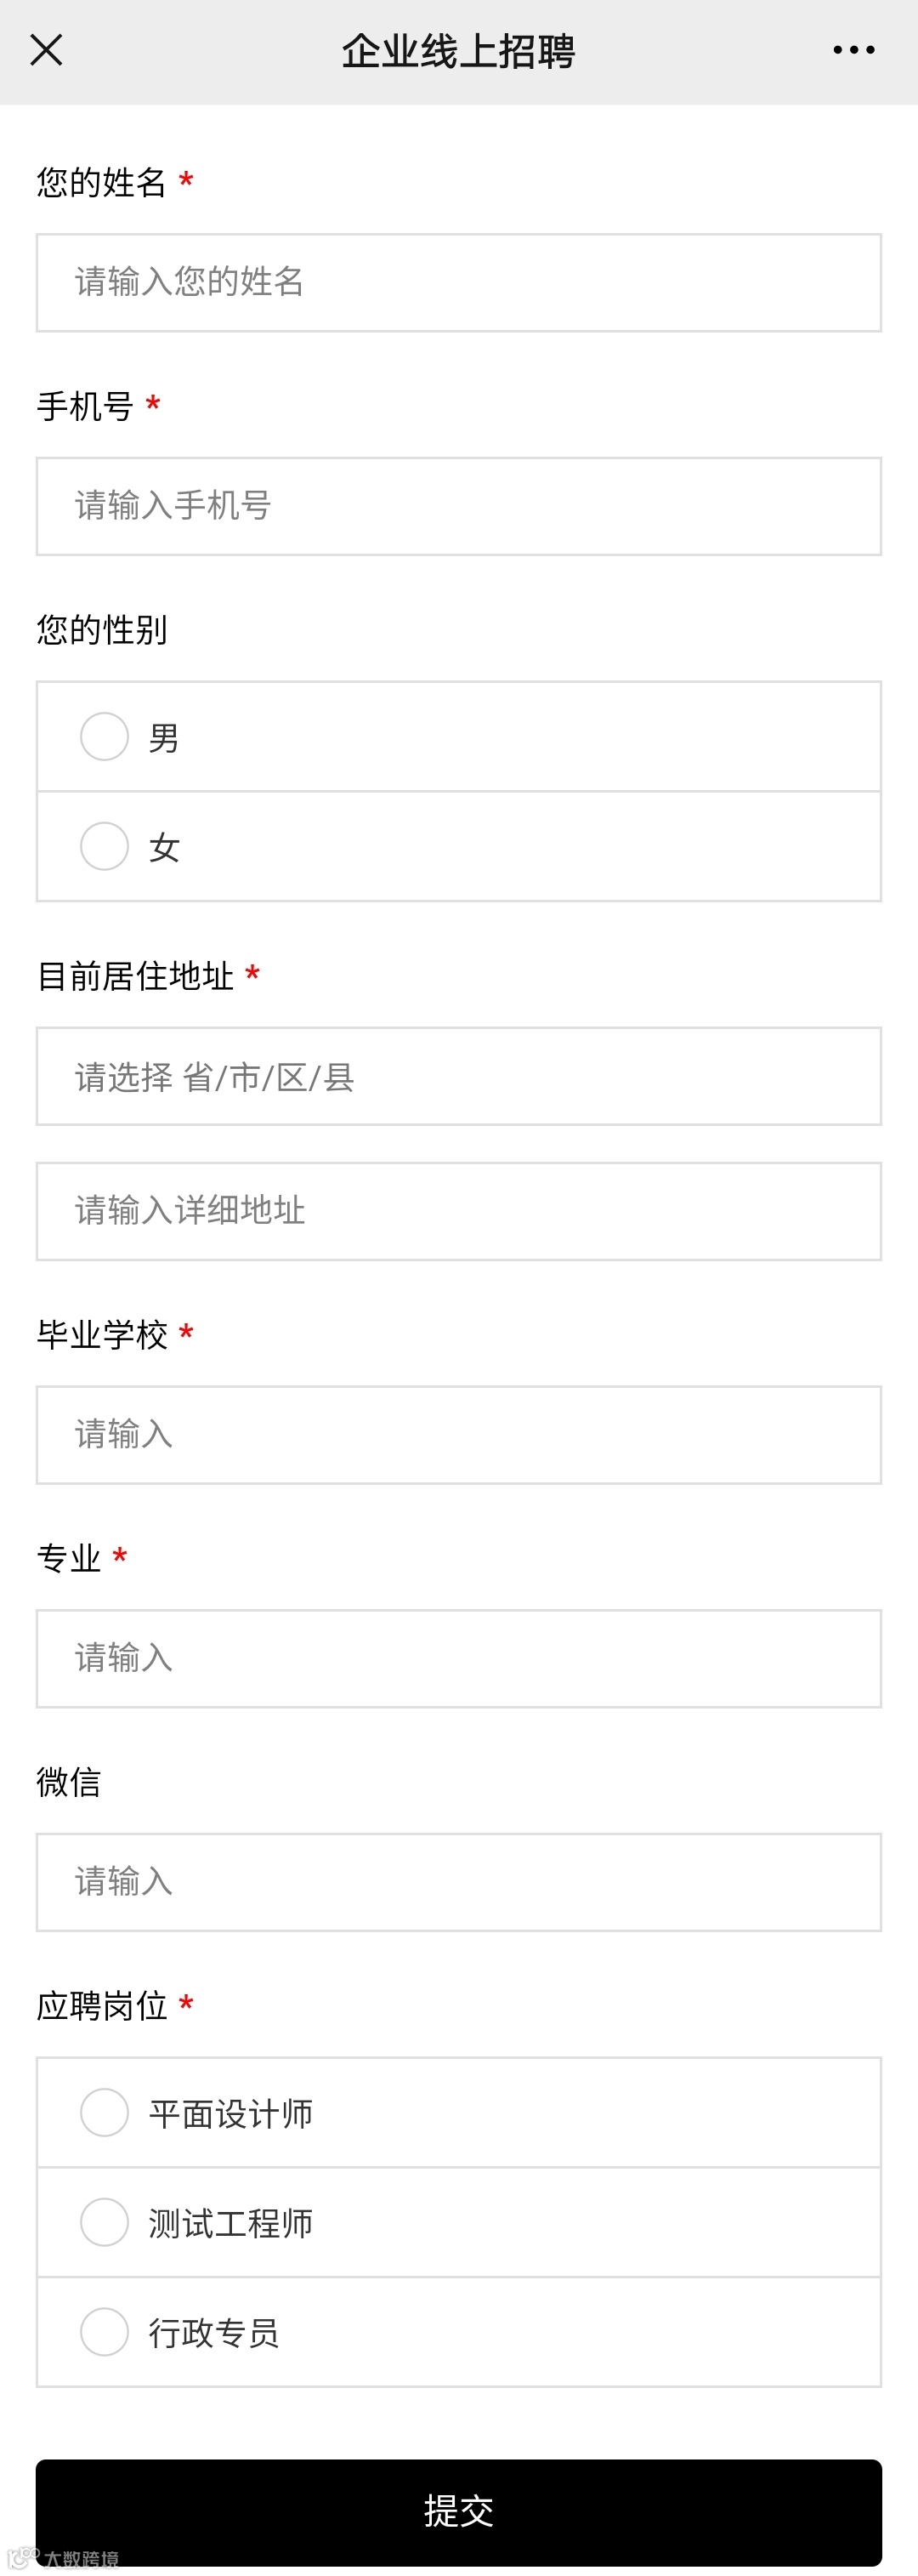Focus the 毕业学校 input field
The height and width of the screenshot is (2576, 918).
pos(459,1435)
